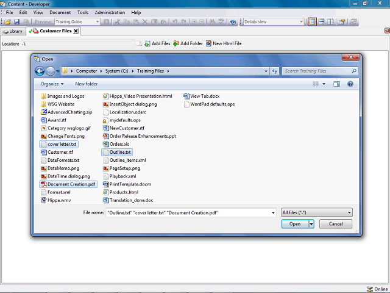Expand the address bar path history dropdown
This screenshot has height=293, width=390.
tap(266, 71)
